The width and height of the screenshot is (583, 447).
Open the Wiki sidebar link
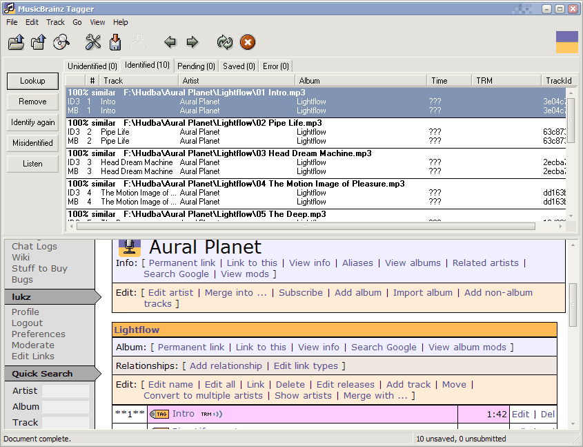(x=21, y=258)
